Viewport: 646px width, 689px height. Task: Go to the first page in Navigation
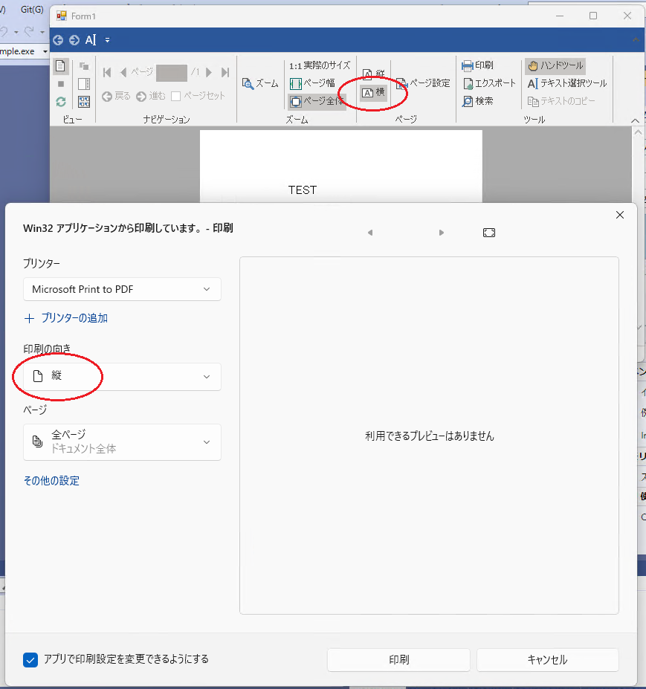coord(107,72)
